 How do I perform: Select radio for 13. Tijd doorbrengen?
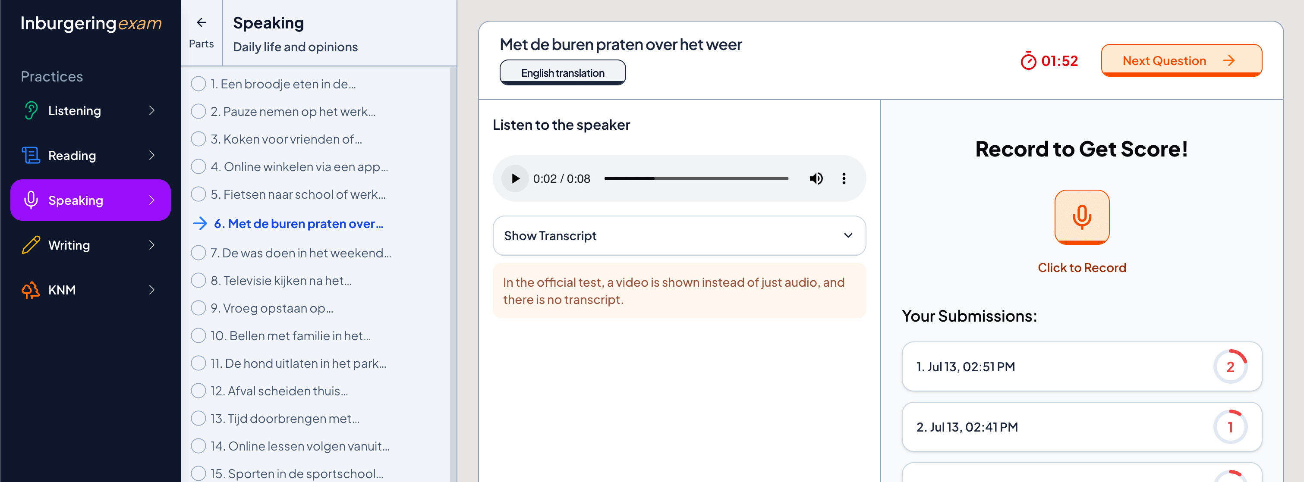point(198,418)
